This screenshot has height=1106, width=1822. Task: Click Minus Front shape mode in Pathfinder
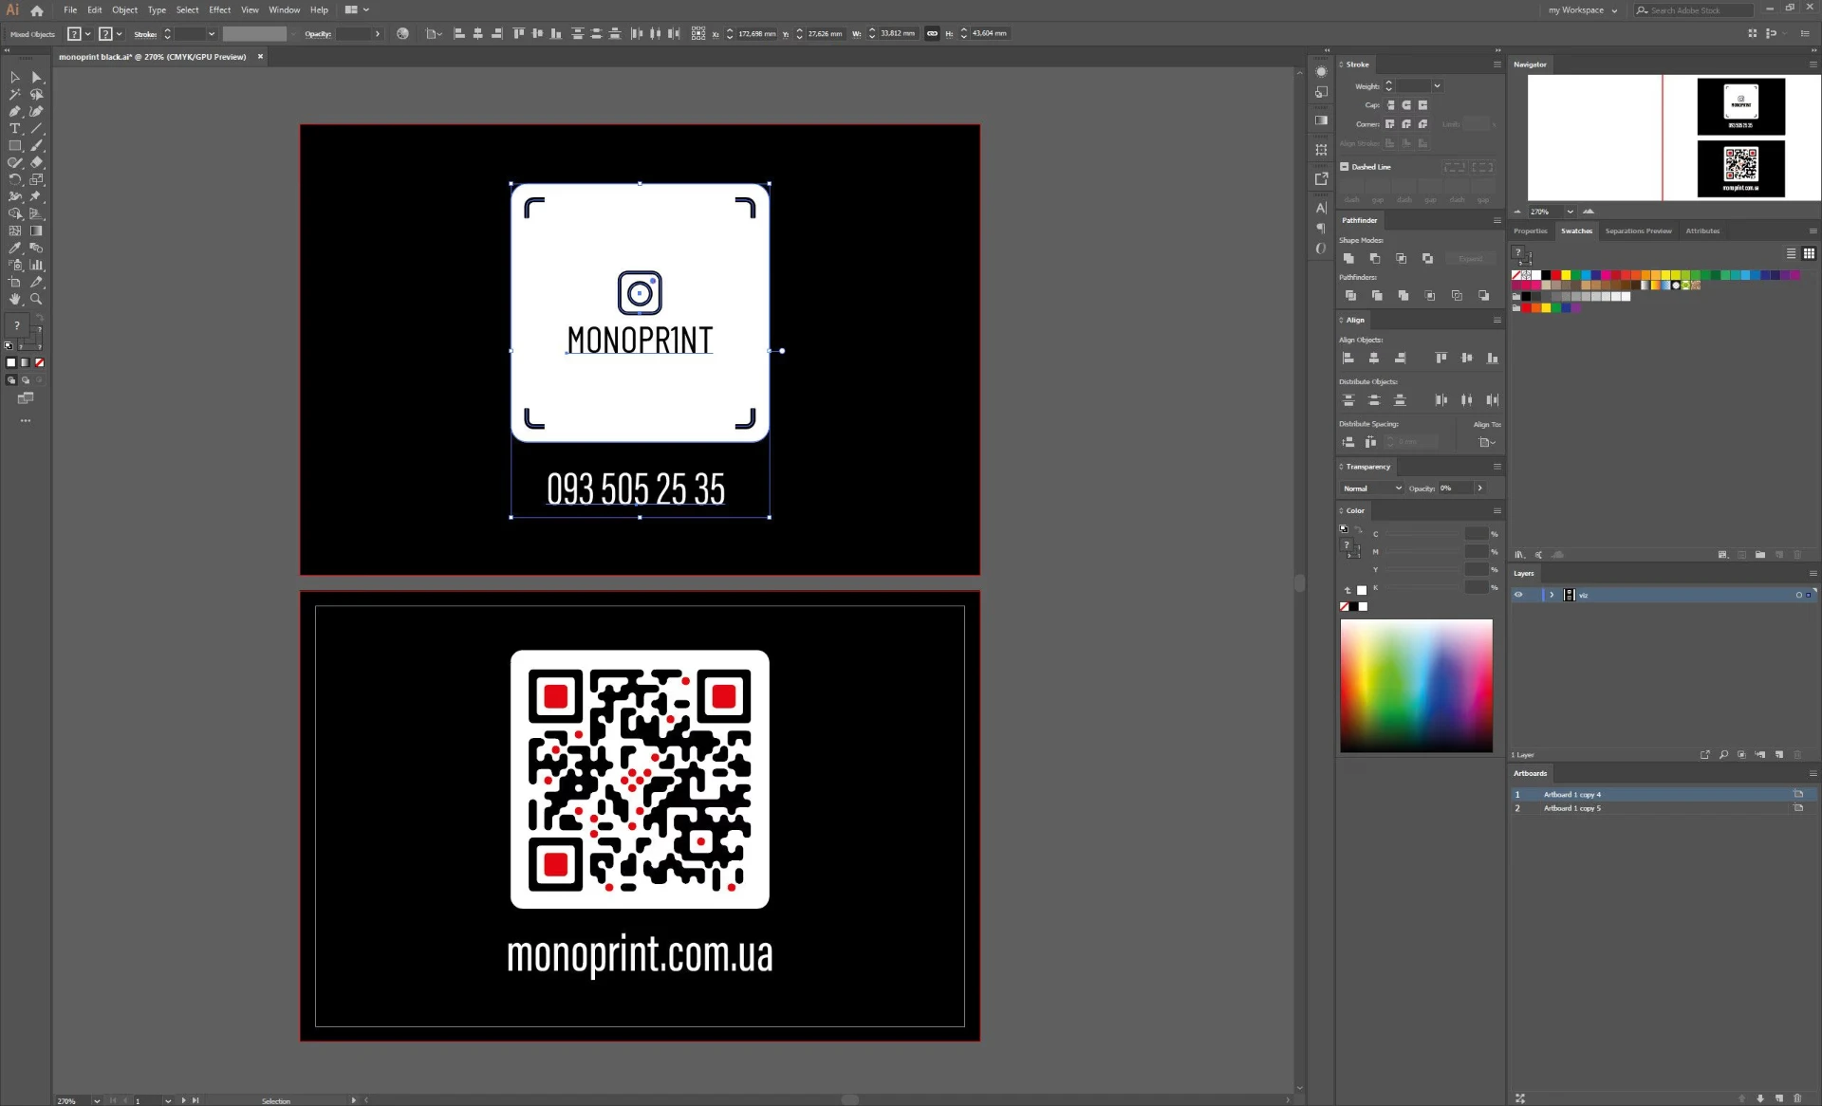(1375, 259)
